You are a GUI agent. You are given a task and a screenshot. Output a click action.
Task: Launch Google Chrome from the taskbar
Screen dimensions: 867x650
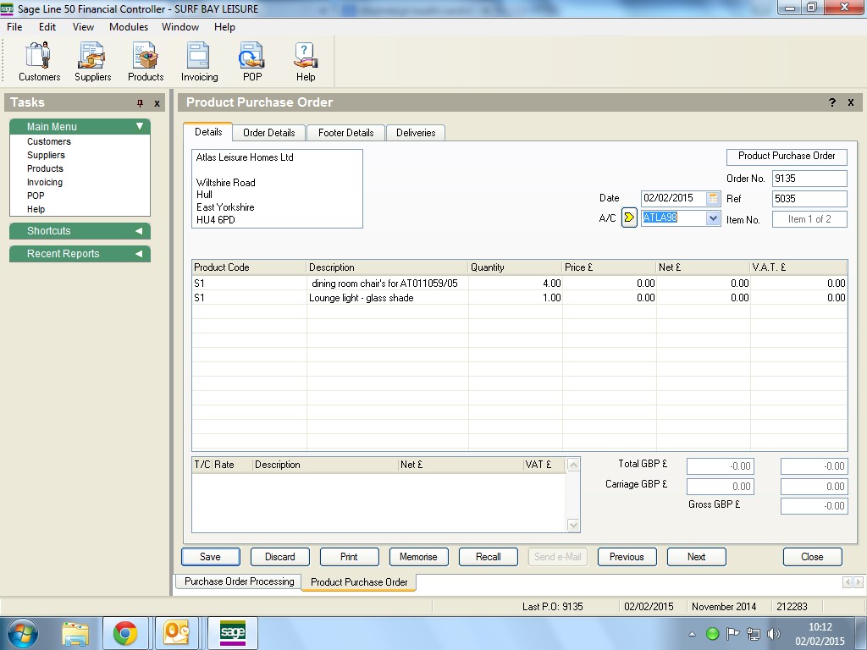[125, 633]
